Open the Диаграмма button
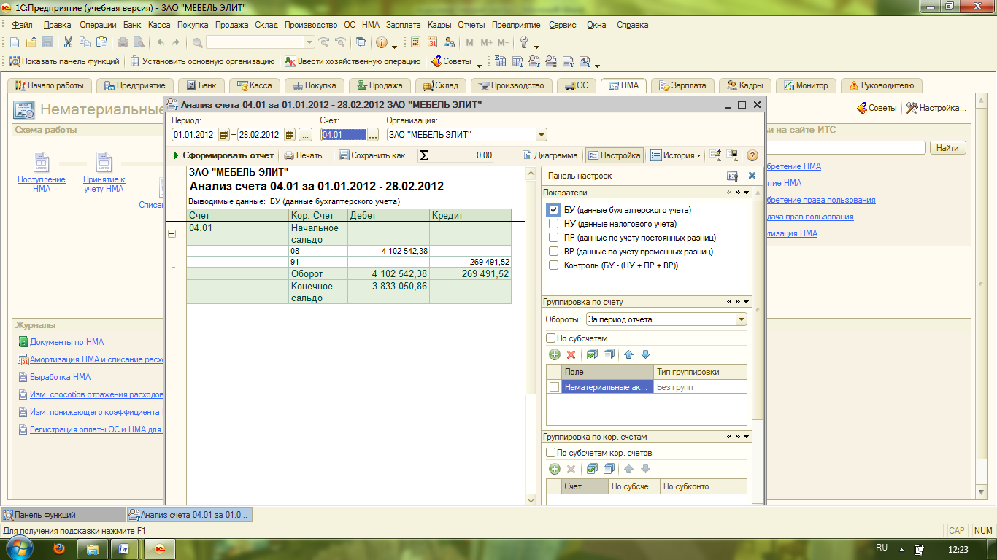This screenshot has width=997, height=560. (x=551, y=155)
